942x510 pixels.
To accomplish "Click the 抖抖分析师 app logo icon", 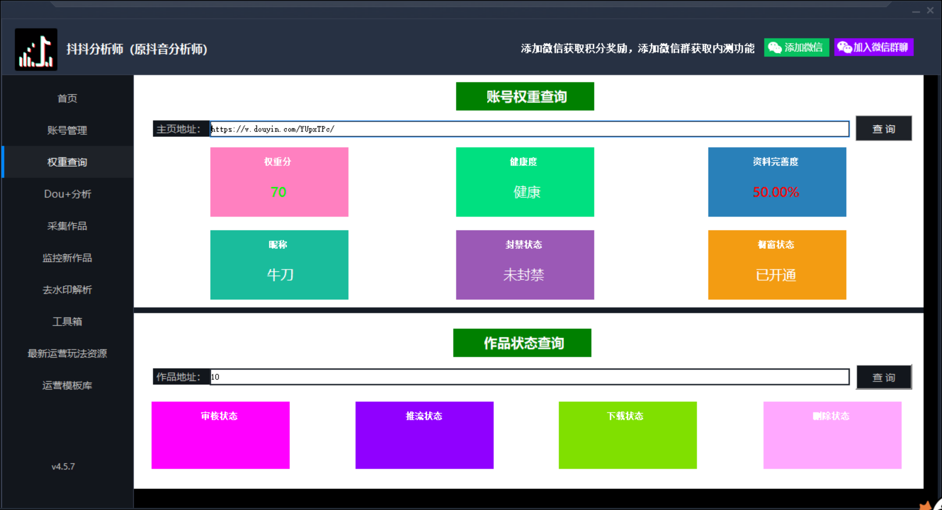I will point(36,49).
